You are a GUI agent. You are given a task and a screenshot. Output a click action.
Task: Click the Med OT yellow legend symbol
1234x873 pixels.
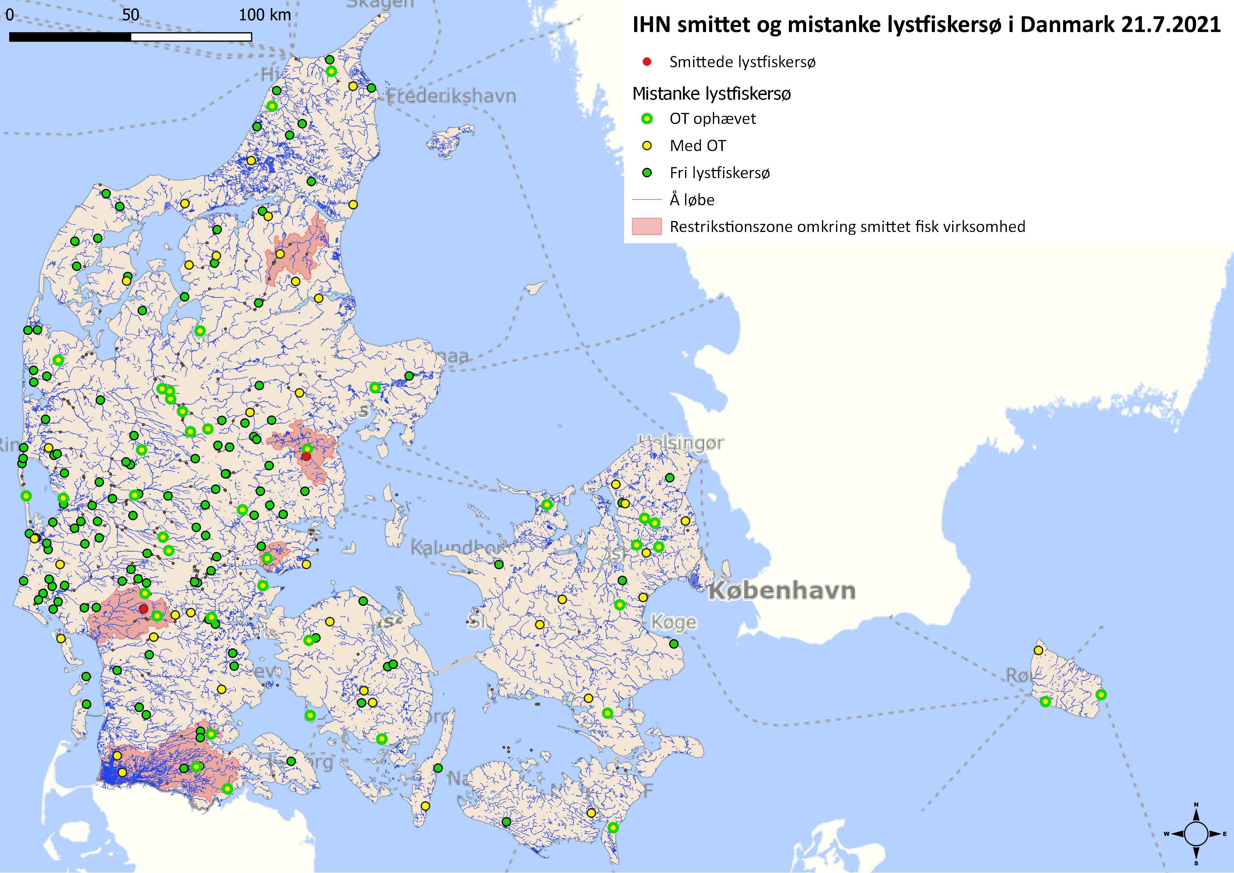(x=647, y=146)
